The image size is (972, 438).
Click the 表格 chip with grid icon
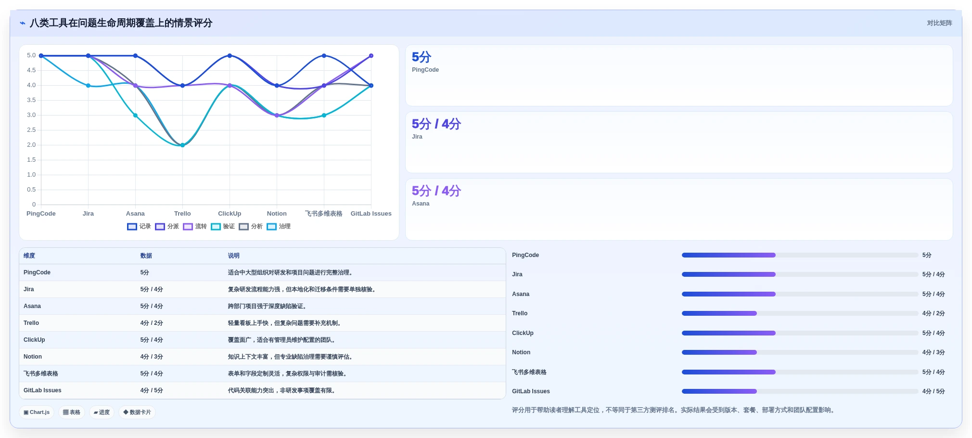(72, 412)
